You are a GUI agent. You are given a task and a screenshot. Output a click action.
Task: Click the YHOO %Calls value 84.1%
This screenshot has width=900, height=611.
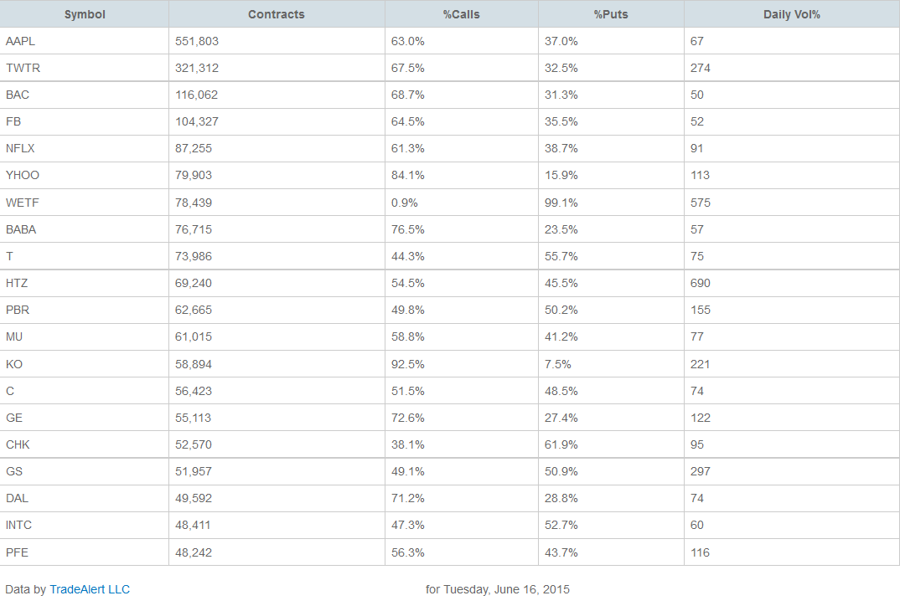coord(408,175)
